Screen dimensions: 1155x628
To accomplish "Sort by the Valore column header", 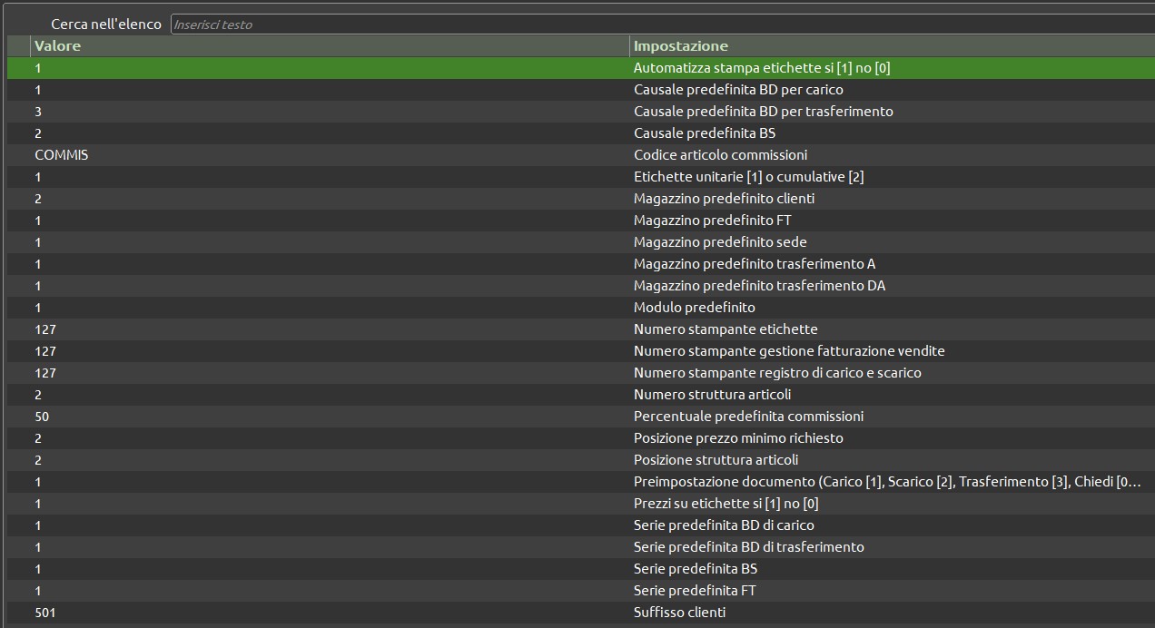I will pyautogui.click(x=329, y=46).
